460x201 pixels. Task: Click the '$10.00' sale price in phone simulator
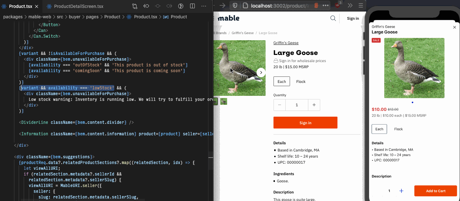[379, 109]
